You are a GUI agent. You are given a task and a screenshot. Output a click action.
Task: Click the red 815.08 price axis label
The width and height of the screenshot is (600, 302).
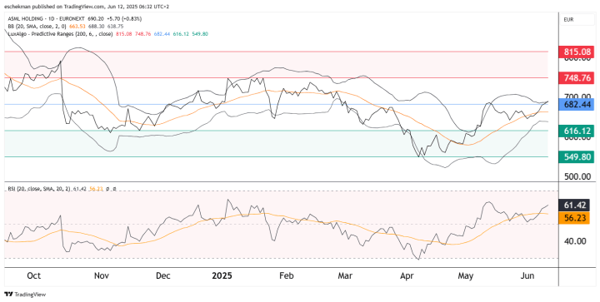577,52
